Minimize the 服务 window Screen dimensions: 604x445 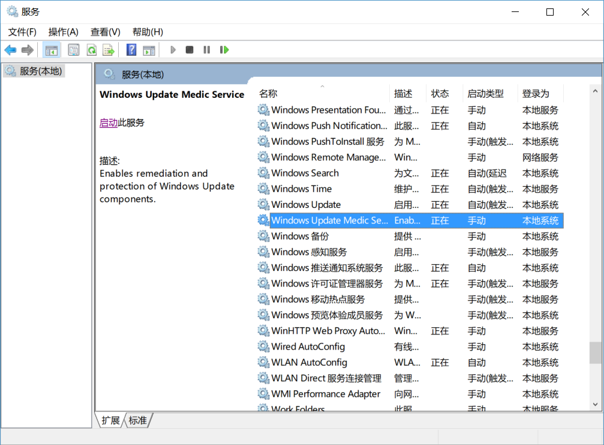coord(515,12)
